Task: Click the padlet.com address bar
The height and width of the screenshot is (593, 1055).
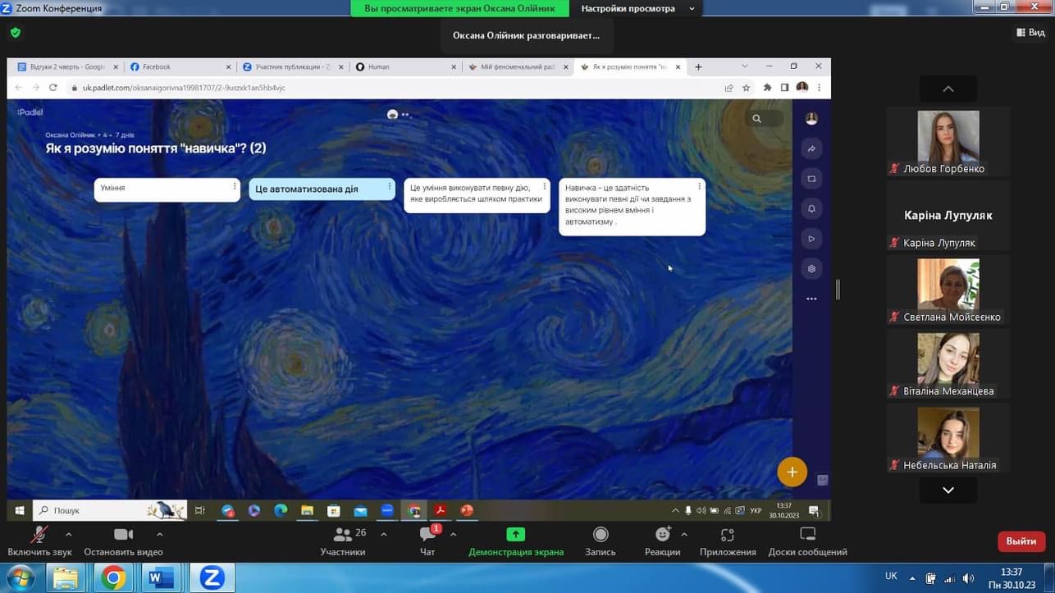Action: (394, 88)
